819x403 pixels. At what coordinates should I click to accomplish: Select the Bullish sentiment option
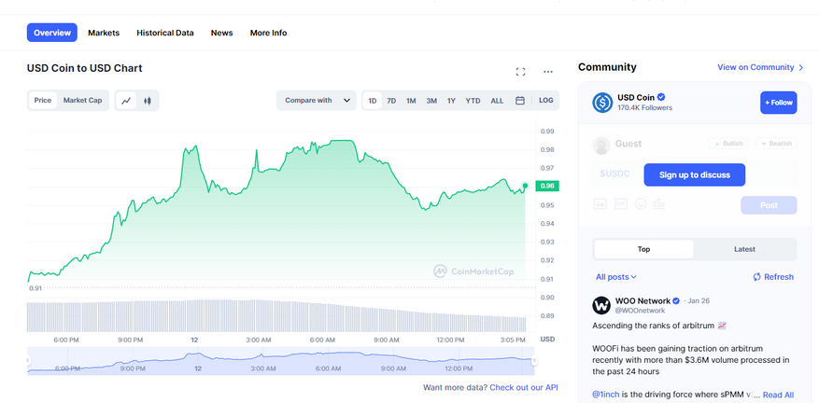click(x=728, y=144)
